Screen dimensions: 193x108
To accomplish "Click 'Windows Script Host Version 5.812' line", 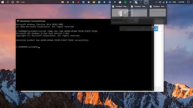I will point(42,33).
